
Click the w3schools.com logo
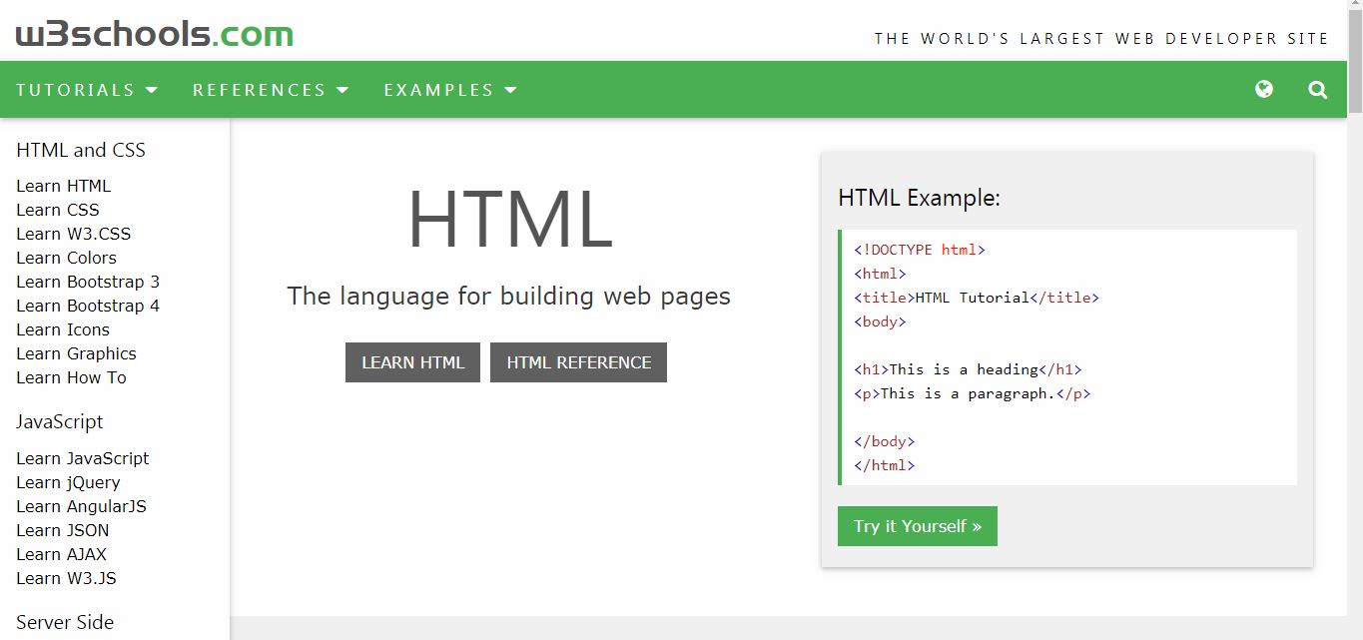[x=155, y=34]
